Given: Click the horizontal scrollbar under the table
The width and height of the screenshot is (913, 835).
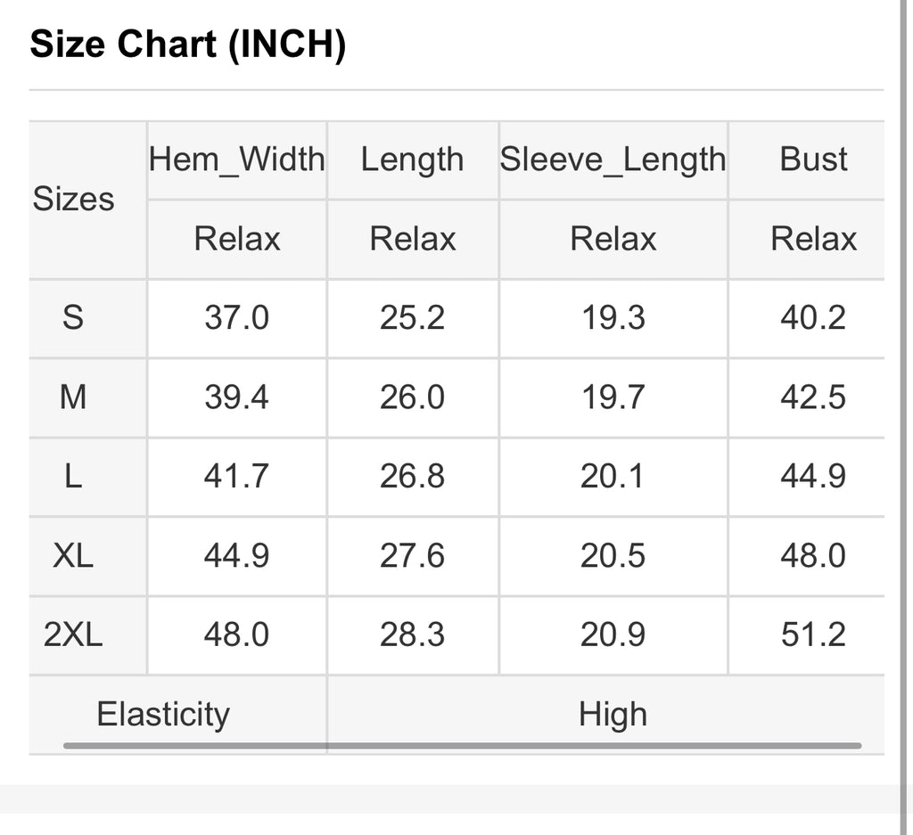Looking at the screenshot, I should point(463,745).
